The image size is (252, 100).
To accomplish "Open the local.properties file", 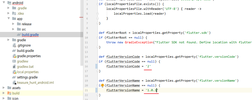I will [x=28, y=72].
